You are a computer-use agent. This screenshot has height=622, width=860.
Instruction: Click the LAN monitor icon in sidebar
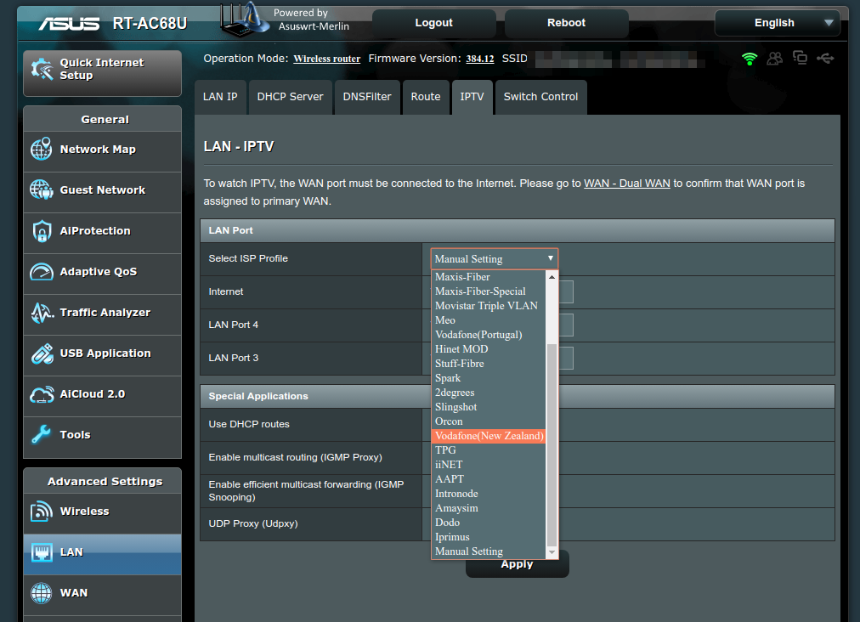tap(42, 551)
